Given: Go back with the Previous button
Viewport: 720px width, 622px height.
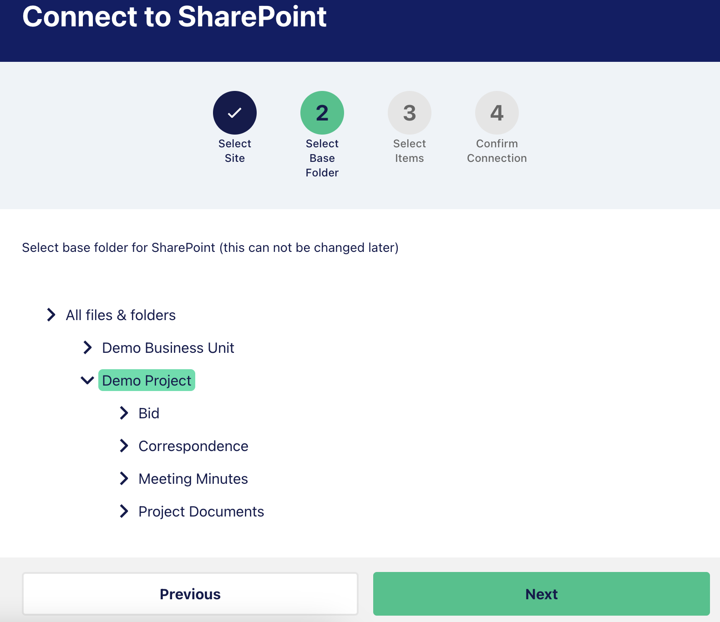Looking at the screenshot, I should click(190, 594).
